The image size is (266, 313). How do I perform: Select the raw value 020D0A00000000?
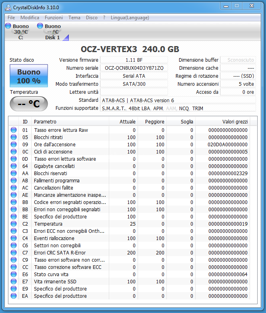pyautogui.click(x=228, y=145)
